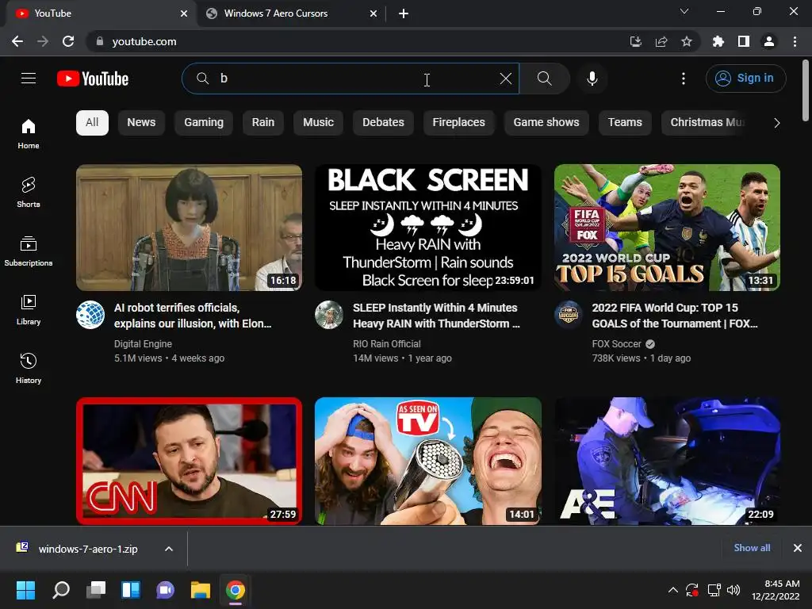Click the Digital Engine channel avatar
This screenshot has height=609, width=812.
[x=90, y=315]
